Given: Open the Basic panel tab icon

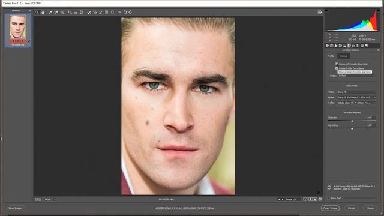Looking at the screenshot, I should (x=327, y=46).
